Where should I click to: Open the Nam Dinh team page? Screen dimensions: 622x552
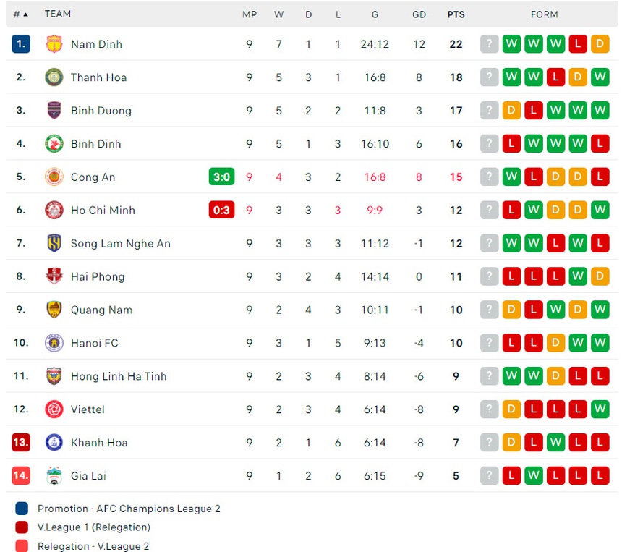tap(96, 43)
